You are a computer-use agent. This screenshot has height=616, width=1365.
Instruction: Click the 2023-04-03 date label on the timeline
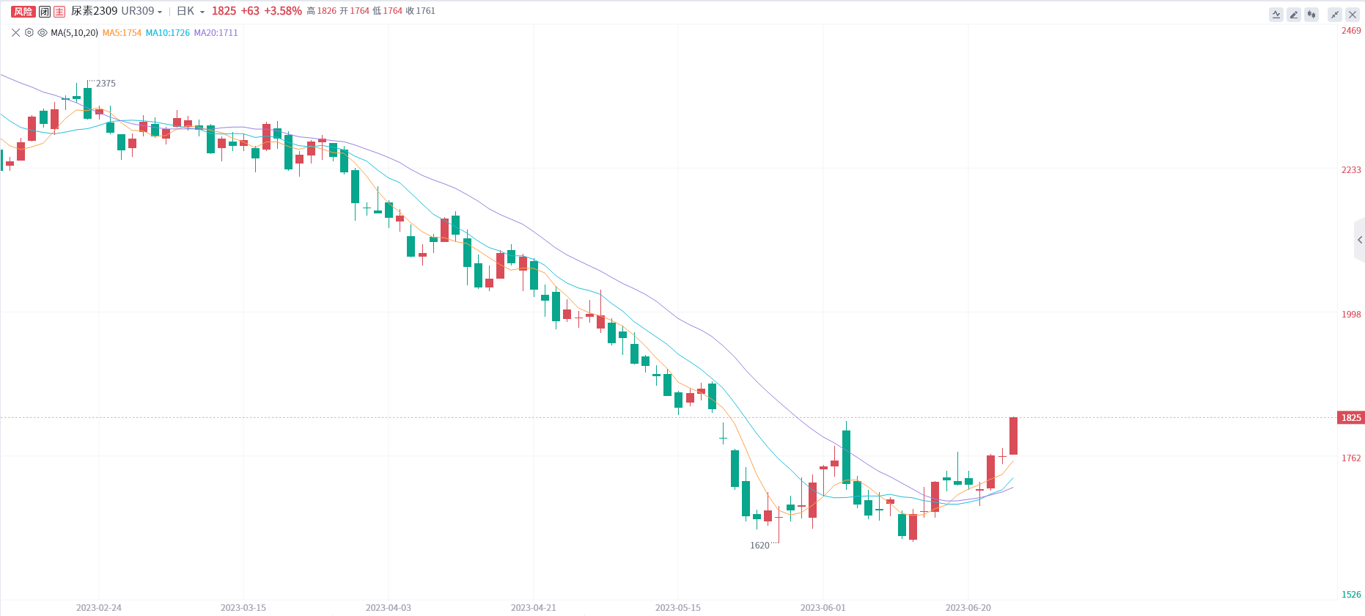pyautogui.click(x=389, y=608)
